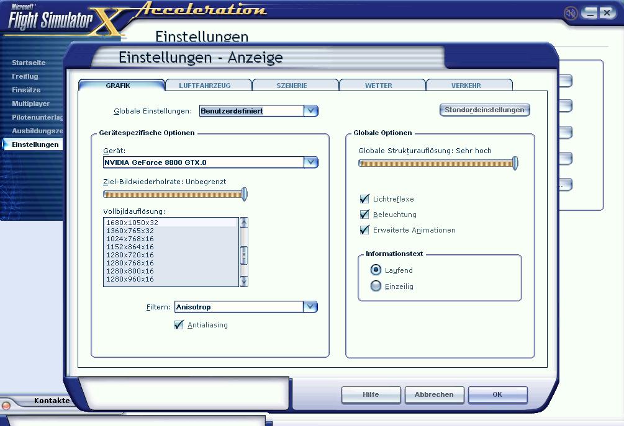Open Startseite in the sidebar
The width and height of the screenshot is (624, 426).
point(29,63)
